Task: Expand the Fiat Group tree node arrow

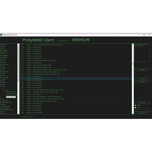Action: tap(1, 64)
